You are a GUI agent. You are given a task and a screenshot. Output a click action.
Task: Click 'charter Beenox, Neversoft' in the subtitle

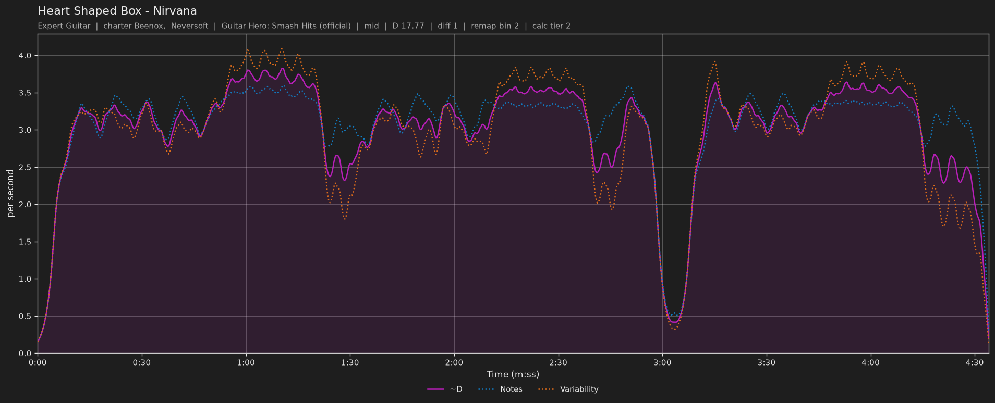coord(155,26)
